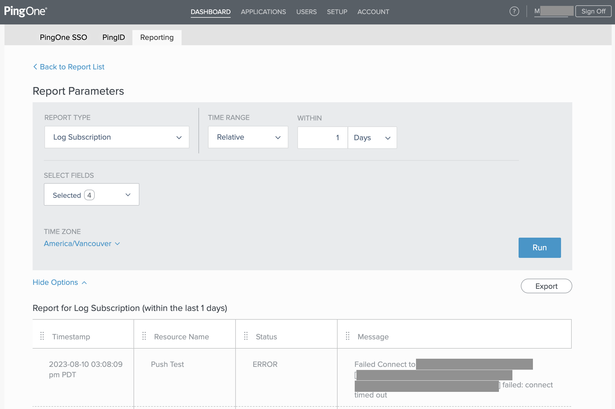Click the back chevron beside Report List
Image resolution: width=615 pixels, height=409 pixels.
point(35,67)
